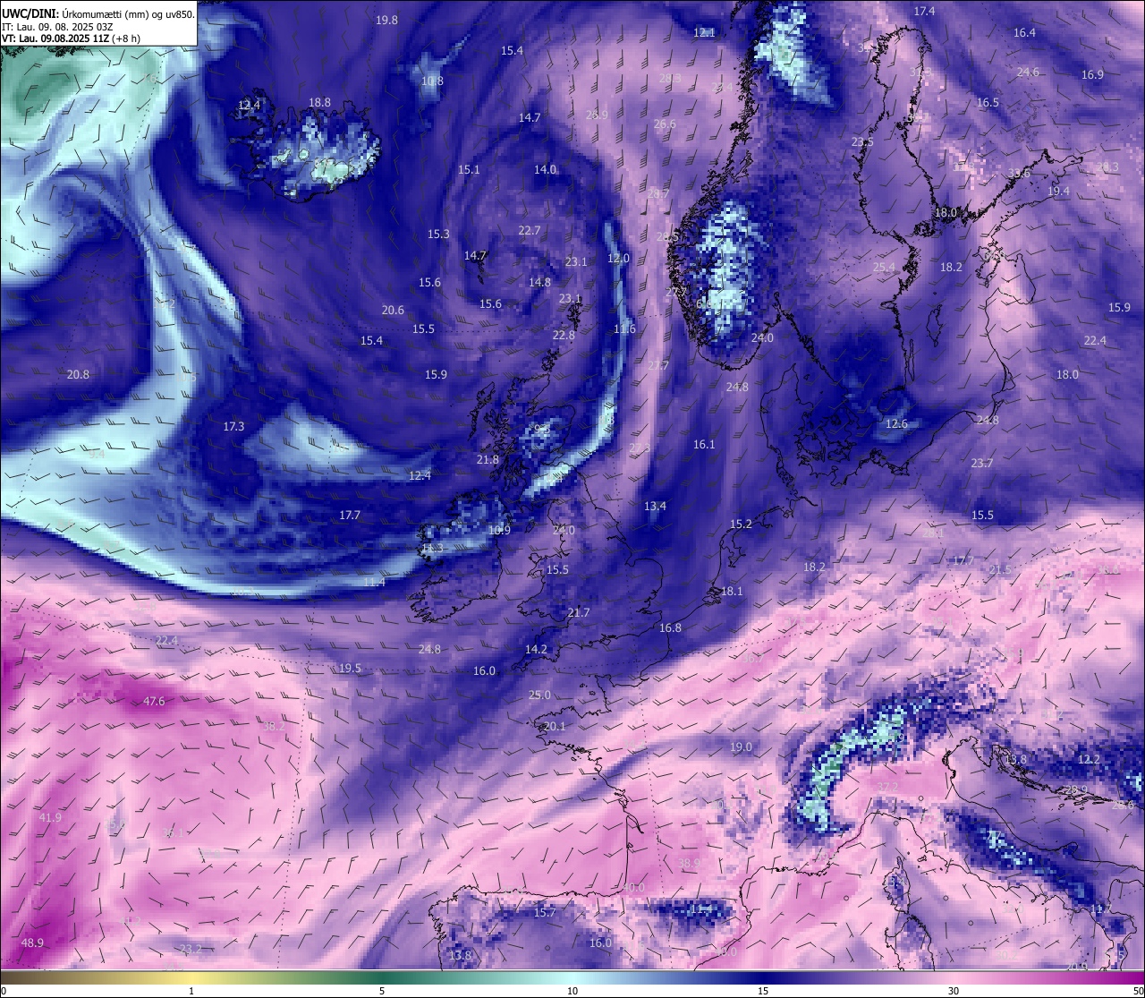Click the 23.2 value label
This screenshot has width=1145, height=998.
pos(191,949)
